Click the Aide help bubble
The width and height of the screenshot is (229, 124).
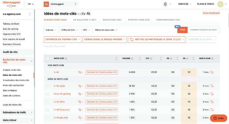point(219,118)
